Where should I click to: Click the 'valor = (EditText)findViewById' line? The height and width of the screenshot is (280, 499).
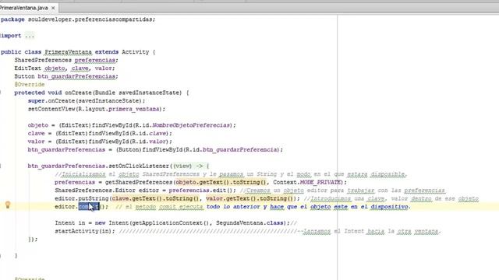point(100,142)
